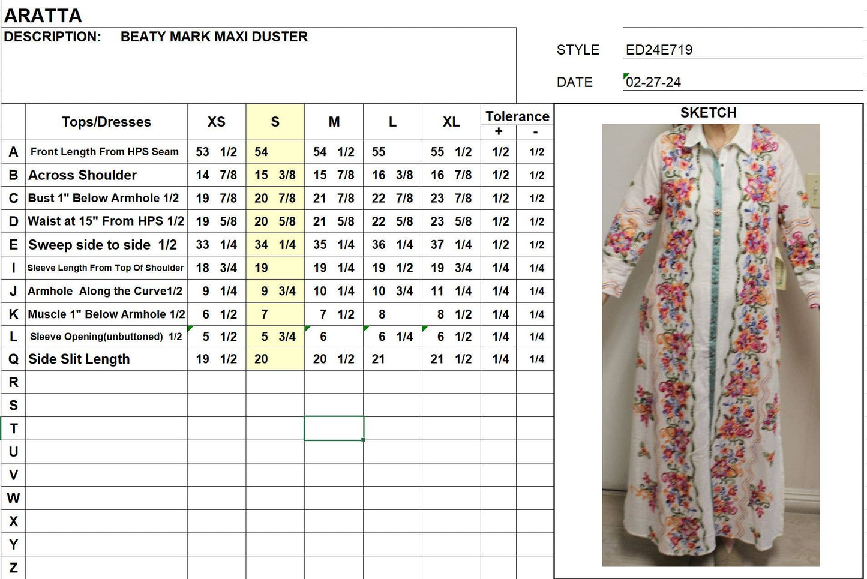Select the Front Length From HPS Seam label
This screenshot has height=579, width=867.
point(104,152)
